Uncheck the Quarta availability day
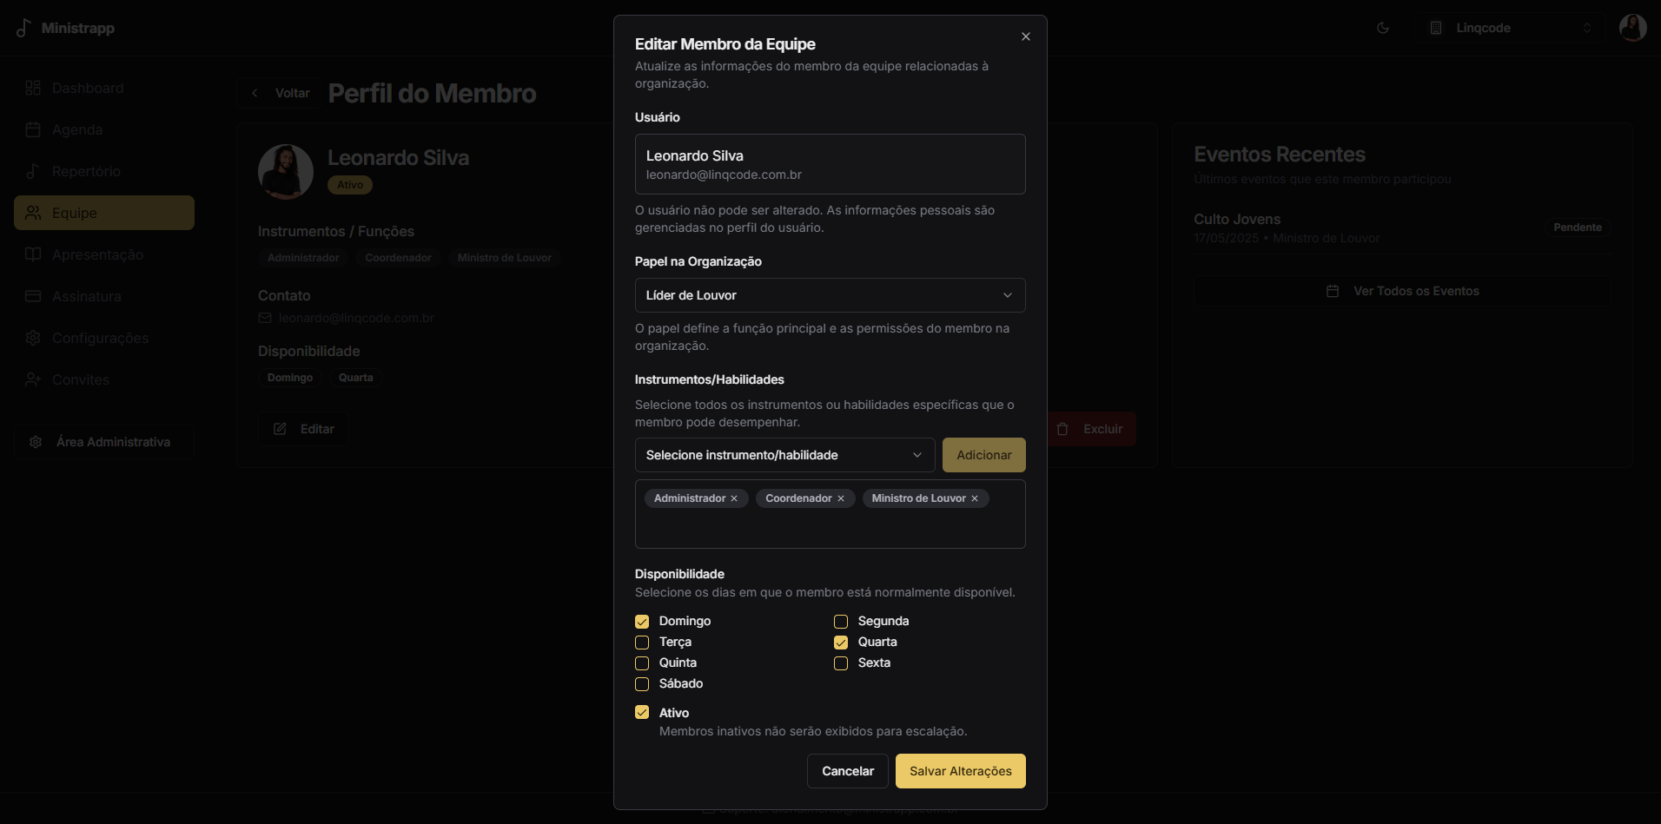Screen dimensions: 1661x824 840,643
